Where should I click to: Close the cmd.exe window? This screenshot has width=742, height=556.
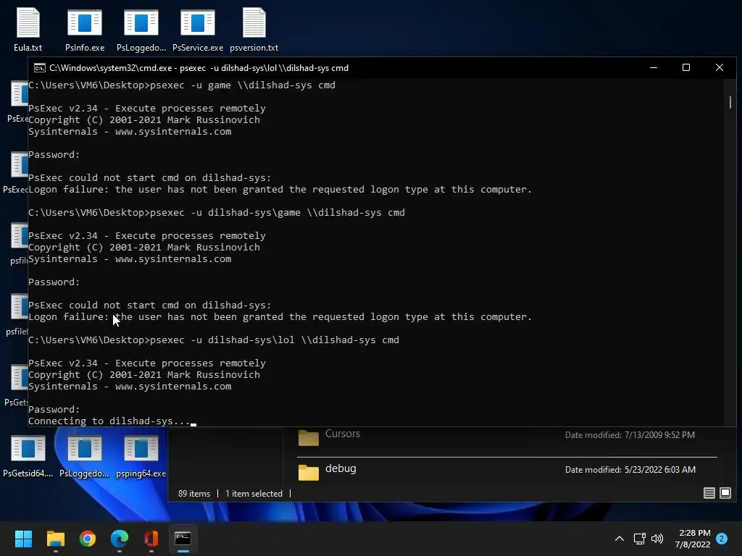pyautogui.click(x=720, y=67)
